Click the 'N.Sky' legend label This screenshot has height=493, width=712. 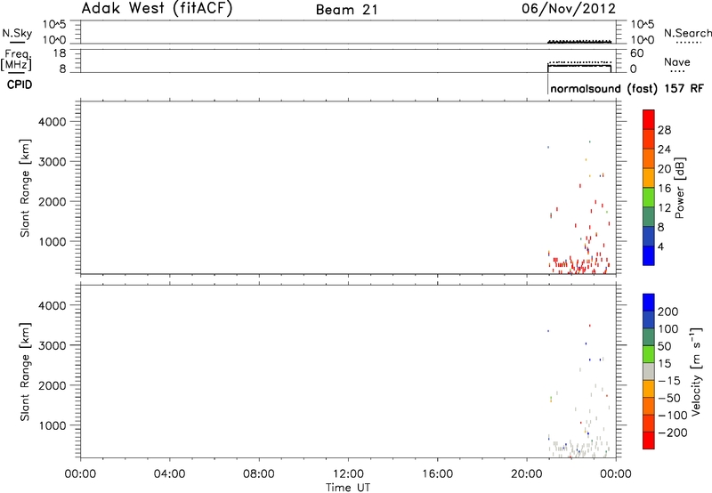point(17,33)
